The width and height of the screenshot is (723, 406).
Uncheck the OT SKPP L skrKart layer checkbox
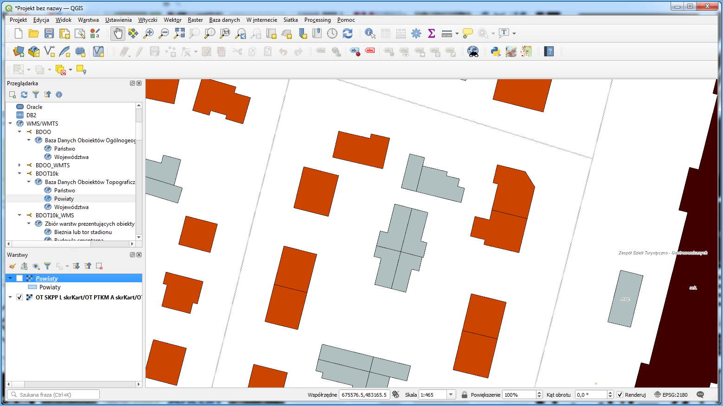(x=19, y=297)
